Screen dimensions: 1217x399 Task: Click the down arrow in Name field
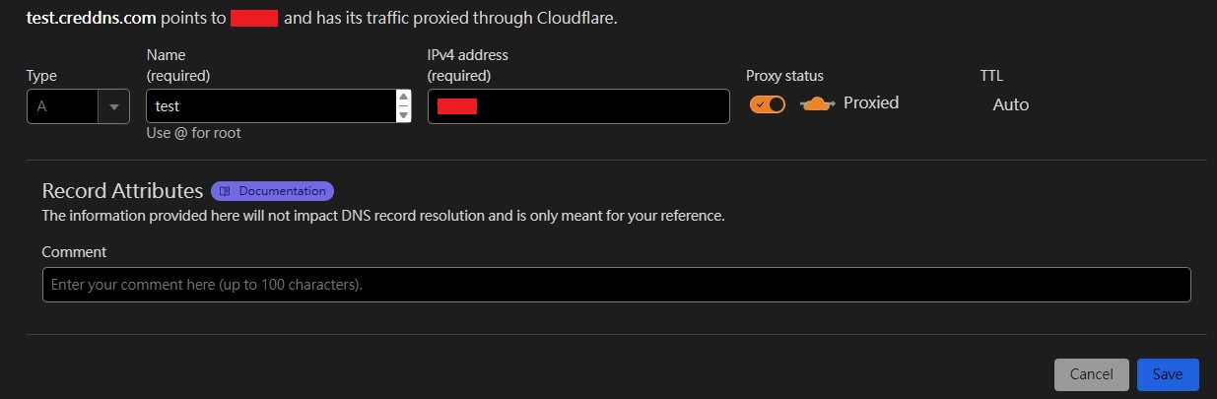click(403, 114)
